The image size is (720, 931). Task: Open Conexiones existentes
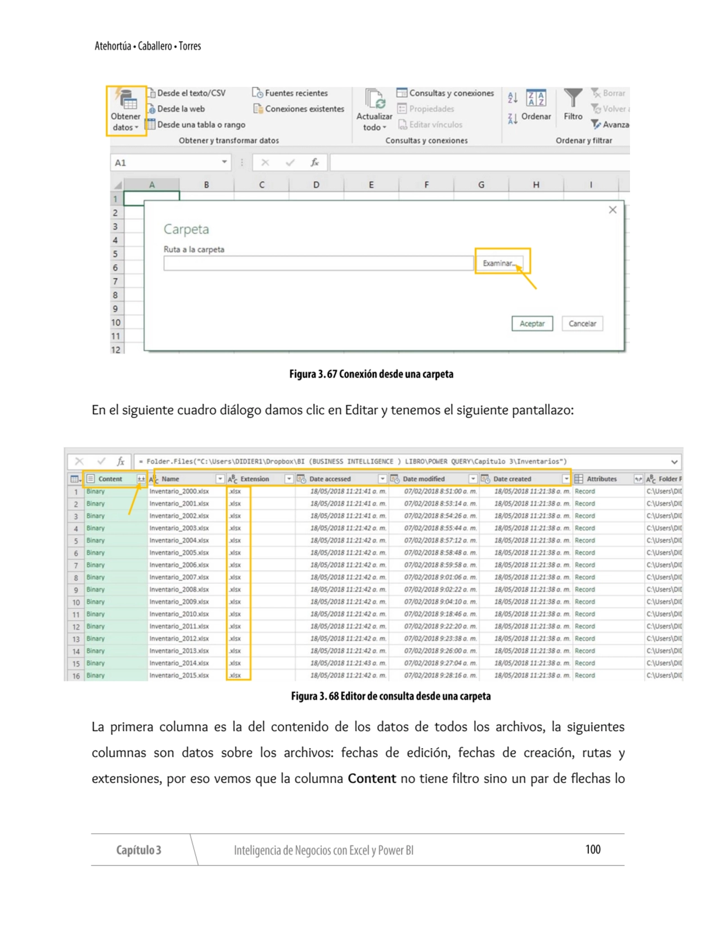point(299,109)
